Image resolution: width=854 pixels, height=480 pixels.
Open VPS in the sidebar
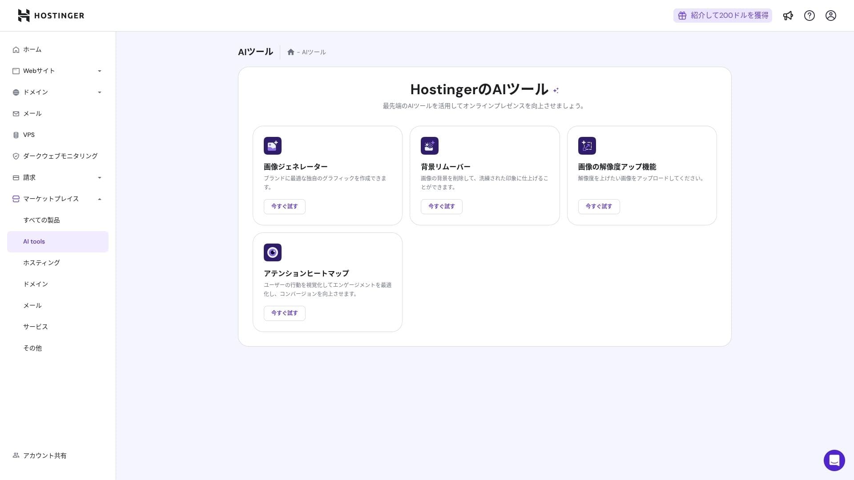point(58,135)
